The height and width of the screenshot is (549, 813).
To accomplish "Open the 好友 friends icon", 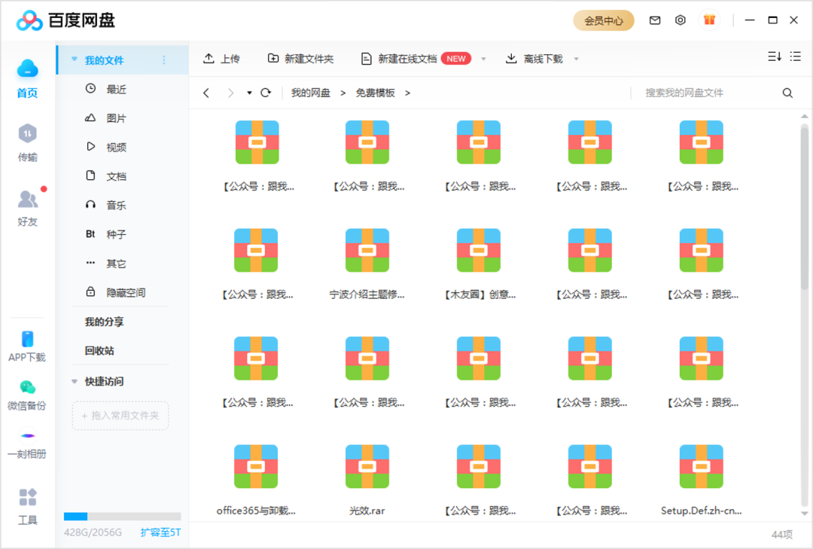I will (x=28, y=200).
